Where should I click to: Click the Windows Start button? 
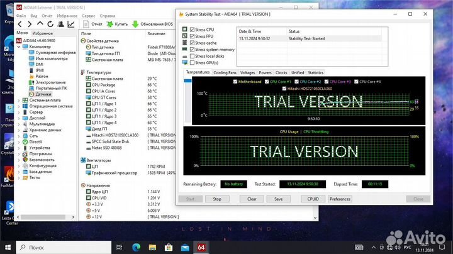(x=8, y=247)
